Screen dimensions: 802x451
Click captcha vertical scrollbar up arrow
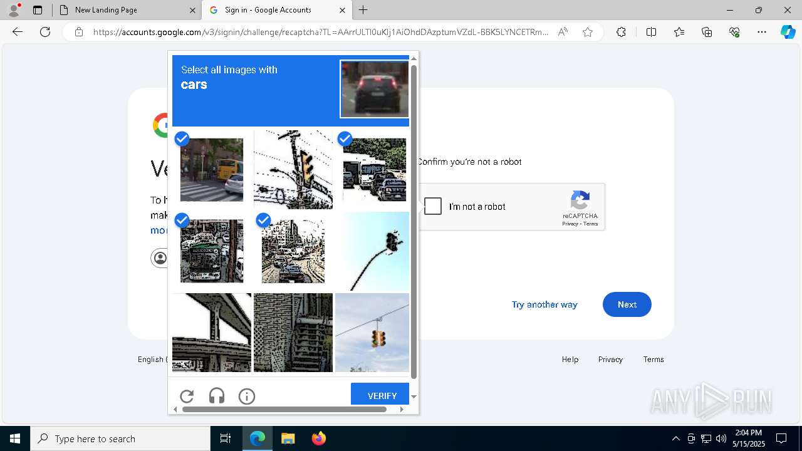point(414,58)
